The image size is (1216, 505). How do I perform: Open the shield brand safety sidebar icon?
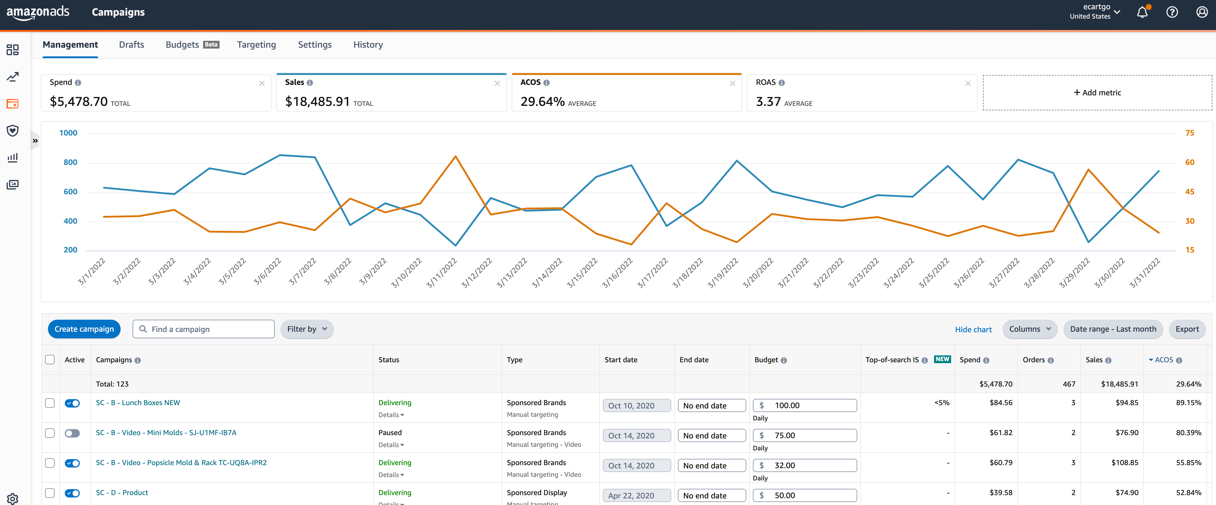(13, 131)
